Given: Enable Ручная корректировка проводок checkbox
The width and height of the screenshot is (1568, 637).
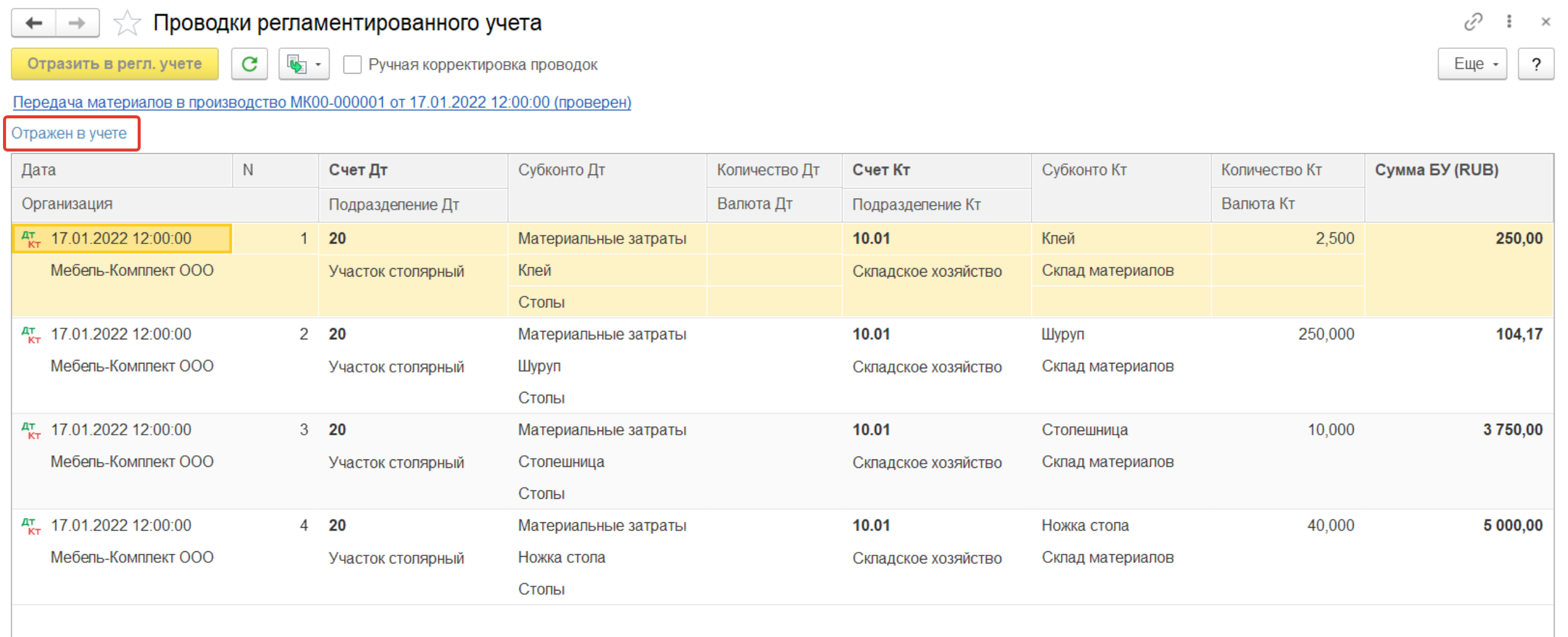Looking at the screenshot, I should pyautogui.click(x=353, y=65).
